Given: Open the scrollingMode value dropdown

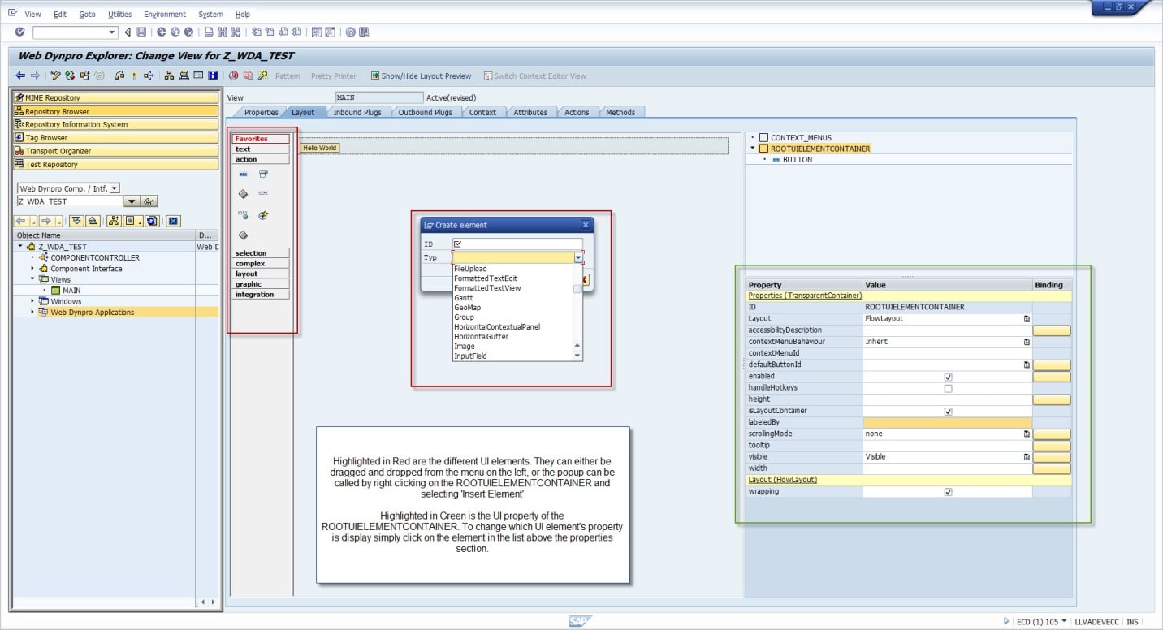Looking at the screenshot, I should [1027, 434].
